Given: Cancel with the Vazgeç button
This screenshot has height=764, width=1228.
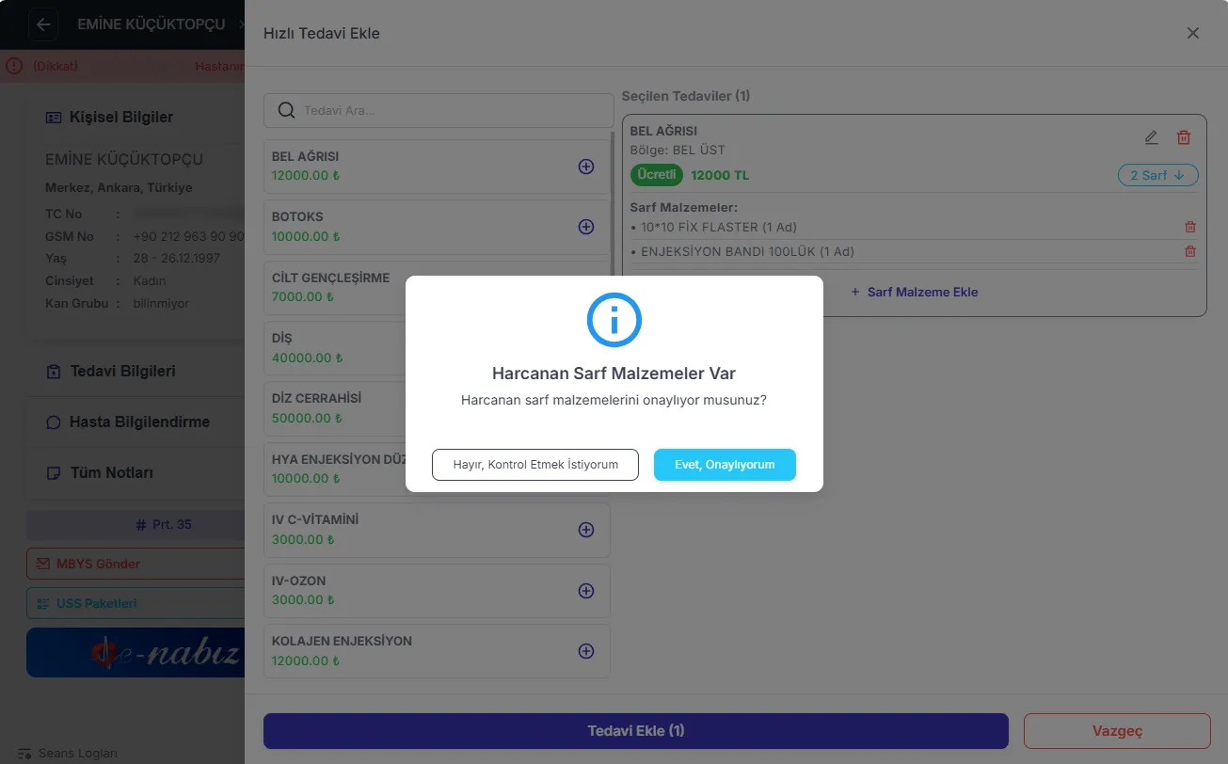Looking at the screenshot, I should tap(1117, 731).
